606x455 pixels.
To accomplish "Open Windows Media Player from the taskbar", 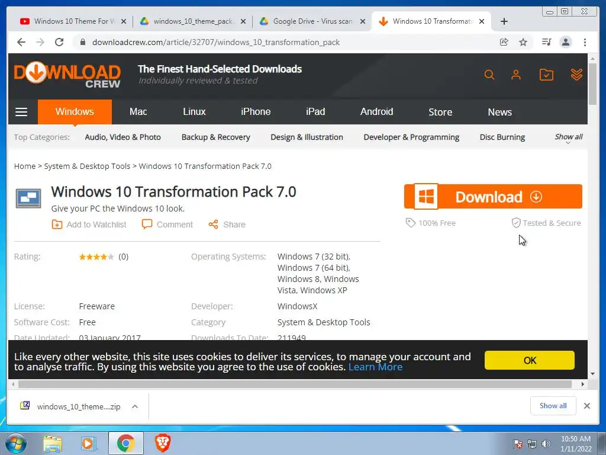I will click(x=89, y=443).
